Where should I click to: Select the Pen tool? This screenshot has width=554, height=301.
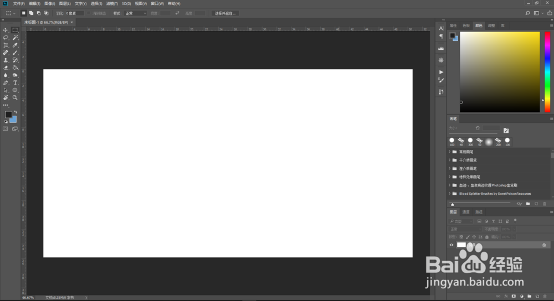tap(6, 82)
